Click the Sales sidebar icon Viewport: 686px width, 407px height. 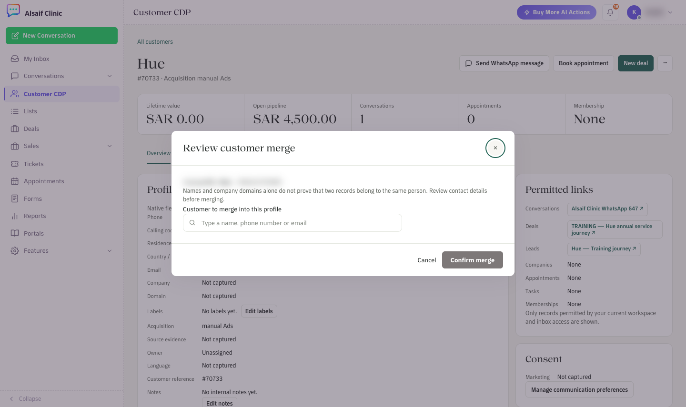click(x=15, y=146)
